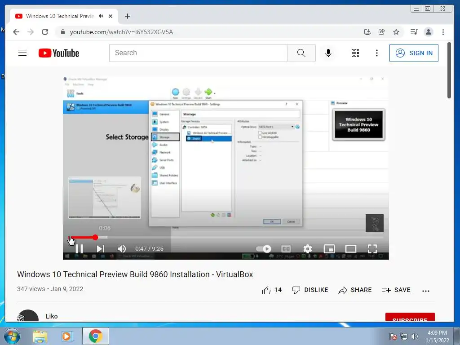
Task: View site information via the lock icon
Action: click(63, 32)
